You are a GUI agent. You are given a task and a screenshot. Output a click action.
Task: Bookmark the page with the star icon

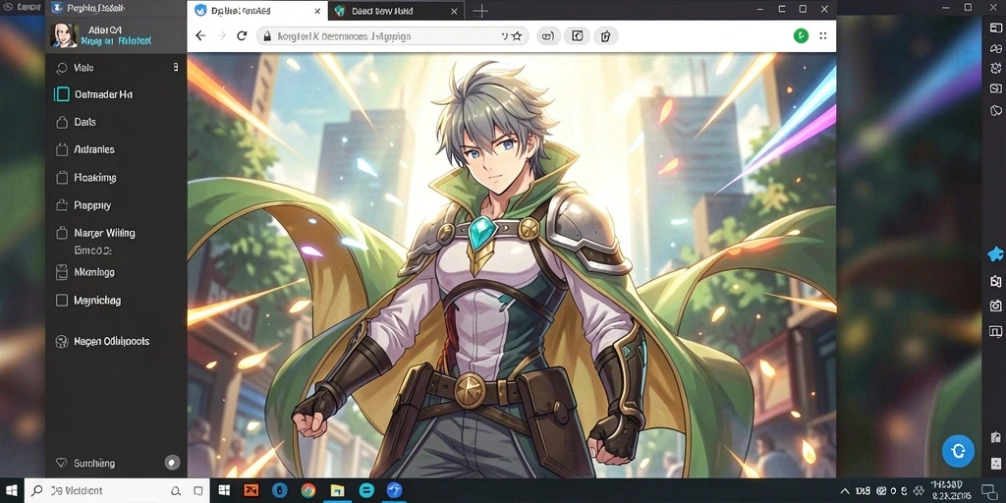(x=517, y=36)
